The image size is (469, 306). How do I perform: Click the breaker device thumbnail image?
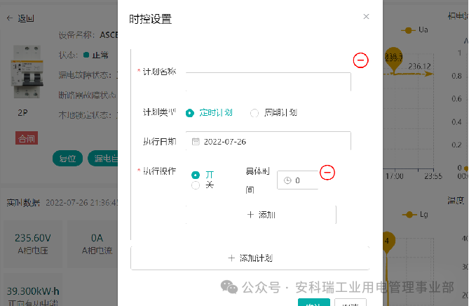pyautogui.click(x=27, y=72)
